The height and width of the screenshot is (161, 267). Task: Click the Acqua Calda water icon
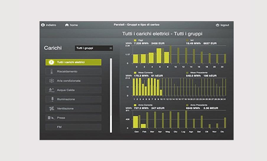click(51, 90)
